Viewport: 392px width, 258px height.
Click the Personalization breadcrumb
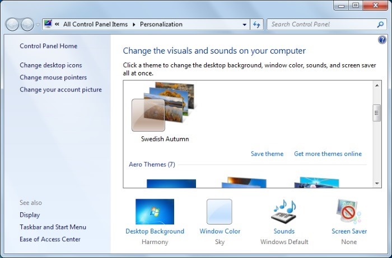161,24
